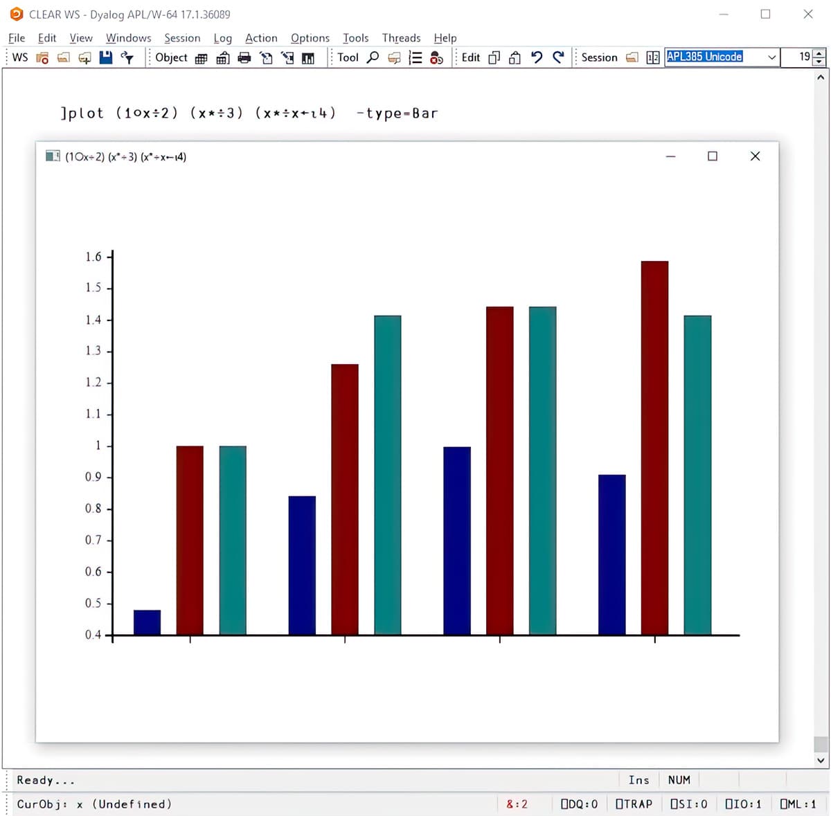Click the Undo arrow icon

pos(537,57)
